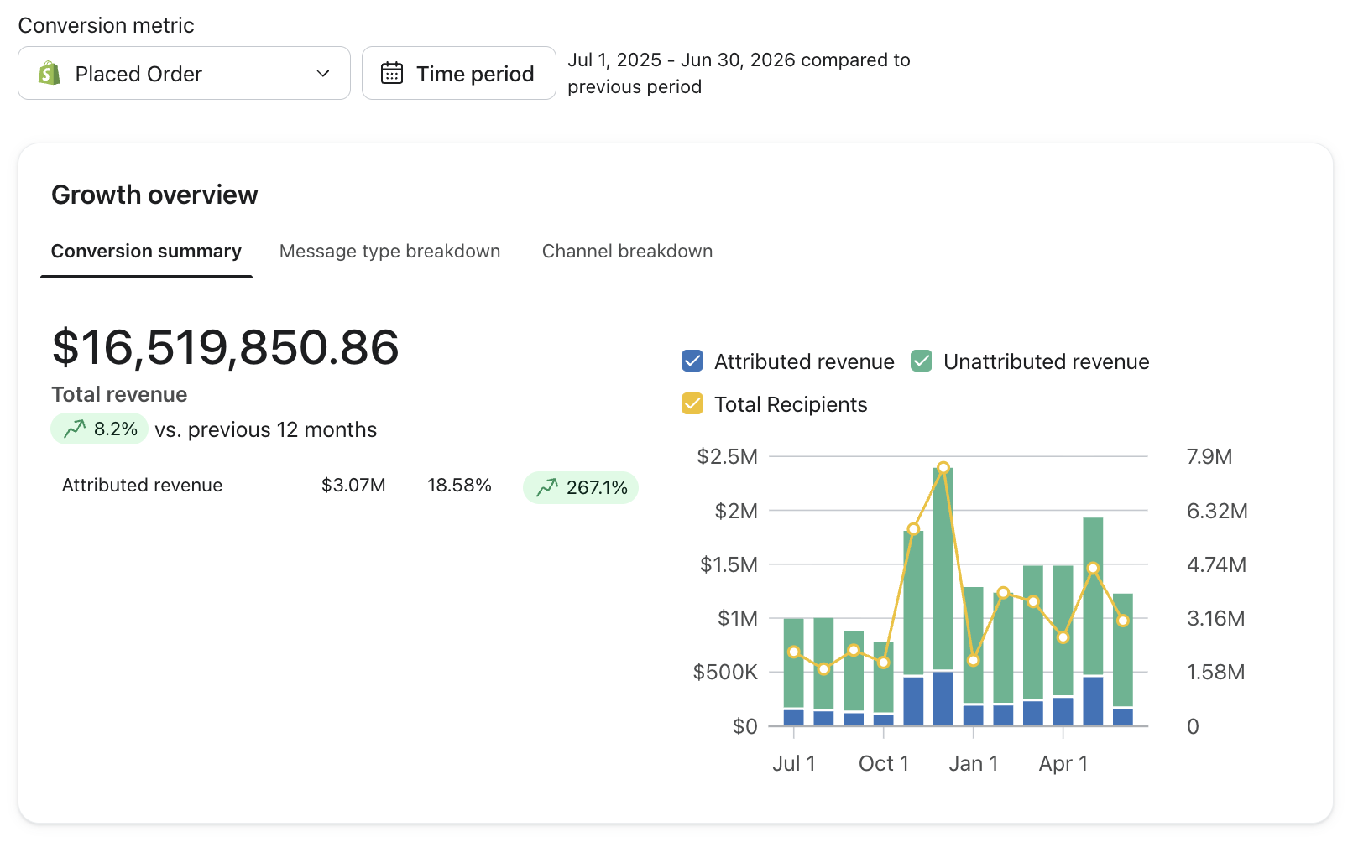
Task: Click the 8.2% growth badge
Action: (x=100, y=429)
